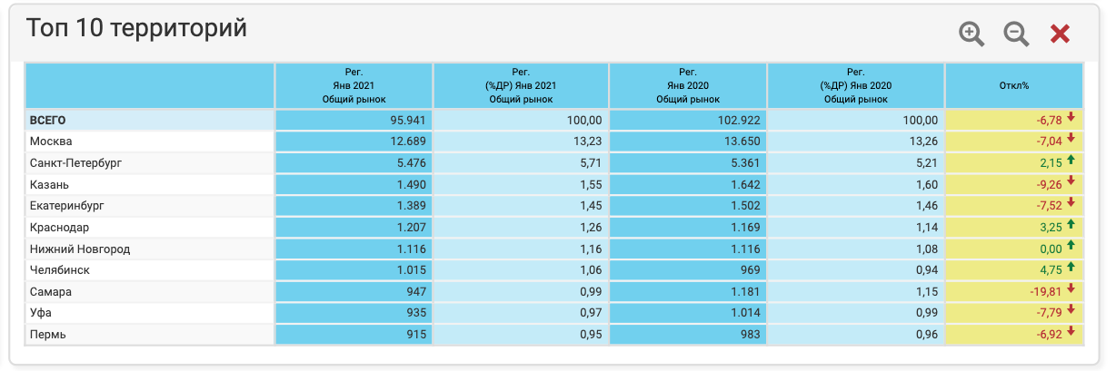Select the Казань territory row

(50, 184)
